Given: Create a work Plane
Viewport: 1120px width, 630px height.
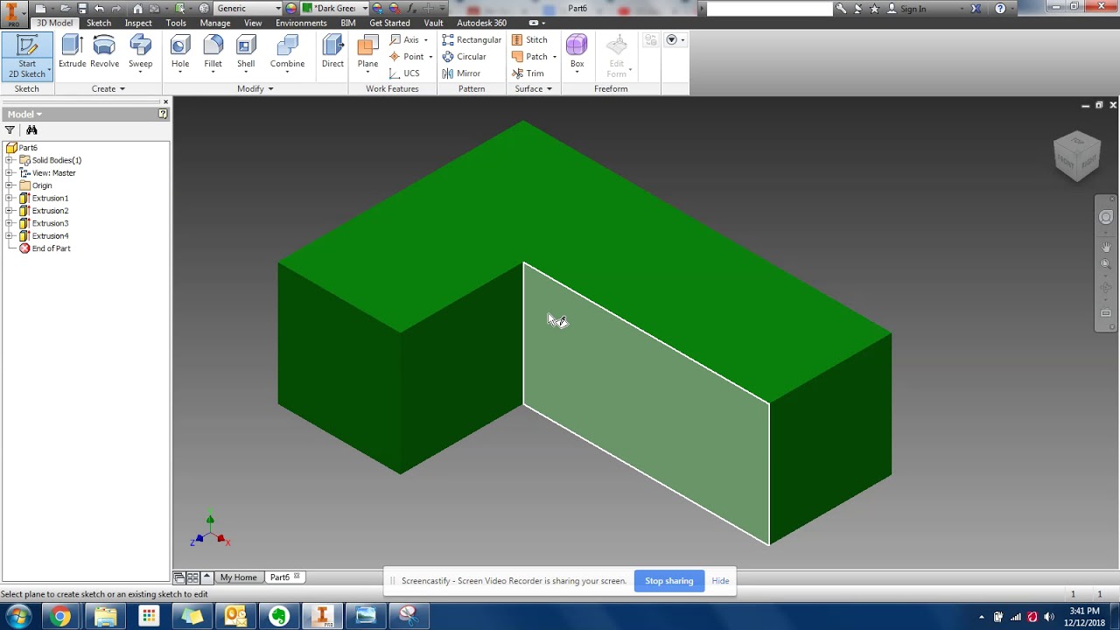Looking at the screenshot, I should coord(367,52).
